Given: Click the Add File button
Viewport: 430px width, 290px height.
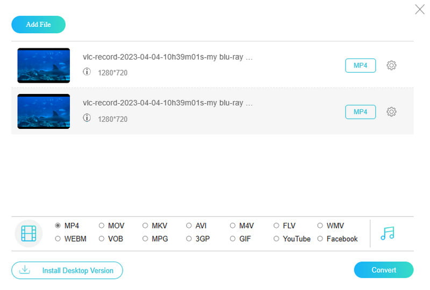Looking at the screenshot, I should pyautogui.click(x=38, y=24).
